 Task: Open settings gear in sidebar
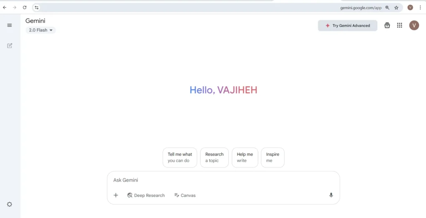(10, 204)
